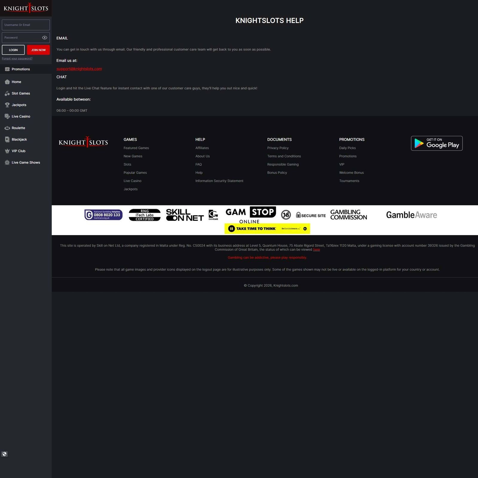Image resolution: width=478 pixels, height=478 pixels.
Task: Open Terms and Conditions footer link
Action: pyautogui.click(x=284, y=156)
